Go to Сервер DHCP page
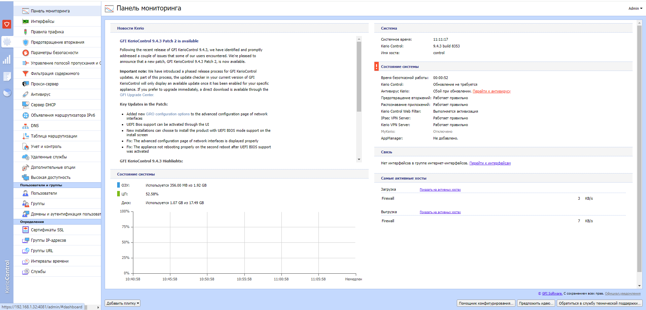This screenshot has width=646, height=310. click(x=43, y=105)
